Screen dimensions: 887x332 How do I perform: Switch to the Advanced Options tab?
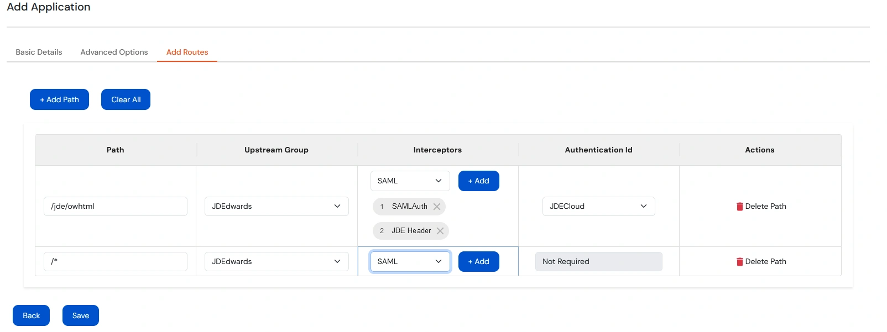tap(114, 52)
